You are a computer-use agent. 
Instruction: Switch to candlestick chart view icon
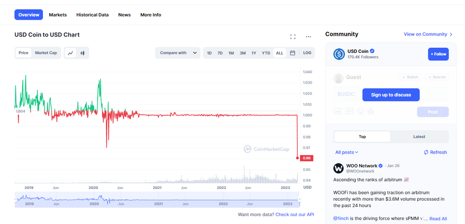[82, 53]
